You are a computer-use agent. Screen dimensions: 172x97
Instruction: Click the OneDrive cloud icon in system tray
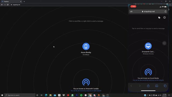click(x=156, y=95)
